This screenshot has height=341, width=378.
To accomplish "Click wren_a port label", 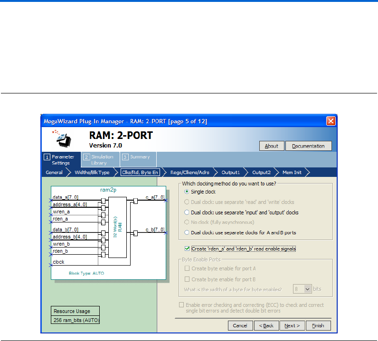I will point(61,212).
